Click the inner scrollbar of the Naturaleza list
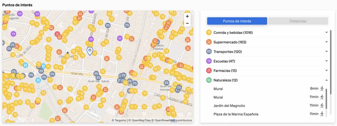Image resolution: width=337 pixels, height=126 pixels. tap(326, 98)
